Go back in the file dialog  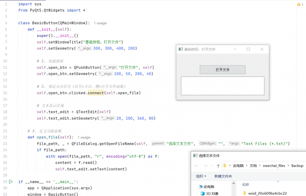click(x=197, y=166)
